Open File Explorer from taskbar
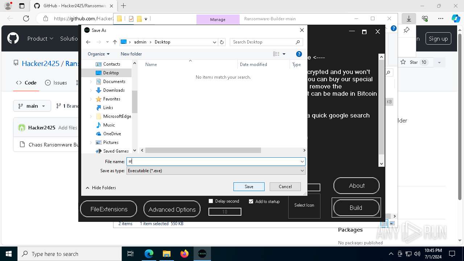Viewport: 464px width, 261px height. [x=166, y=254]
